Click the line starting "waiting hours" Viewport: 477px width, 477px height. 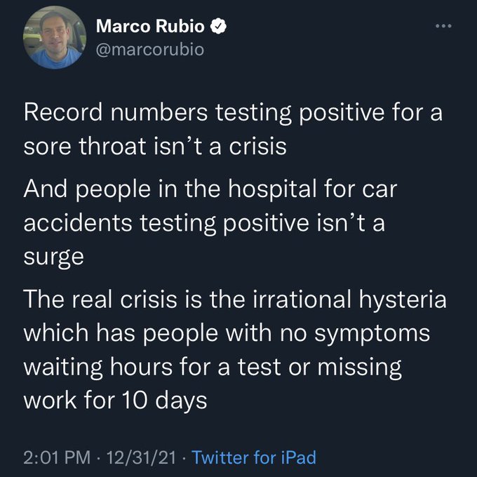(212, 366)
